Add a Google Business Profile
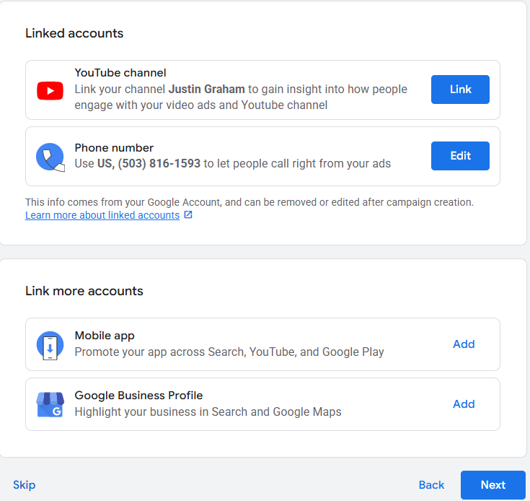The width and height of the screenshot is (530, 501). point(463,404)
